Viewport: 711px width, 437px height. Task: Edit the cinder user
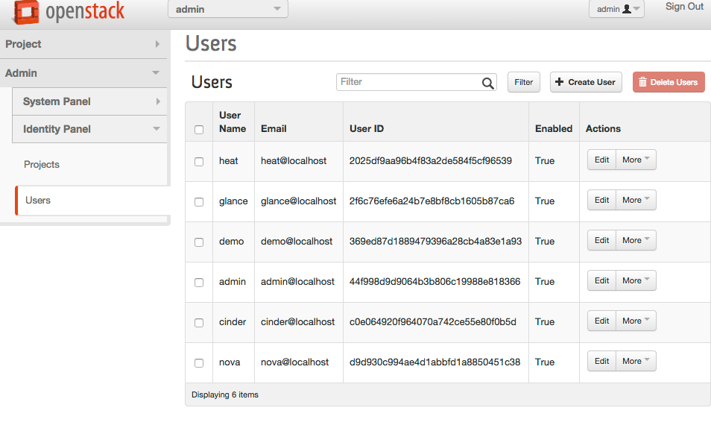(x=601, y=321)
